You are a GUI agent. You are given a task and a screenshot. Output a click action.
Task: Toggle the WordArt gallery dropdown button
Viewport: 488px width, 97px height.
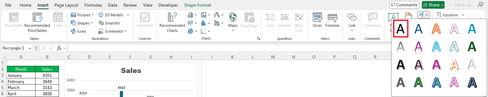pyautogui.click(x=424, y=15)
